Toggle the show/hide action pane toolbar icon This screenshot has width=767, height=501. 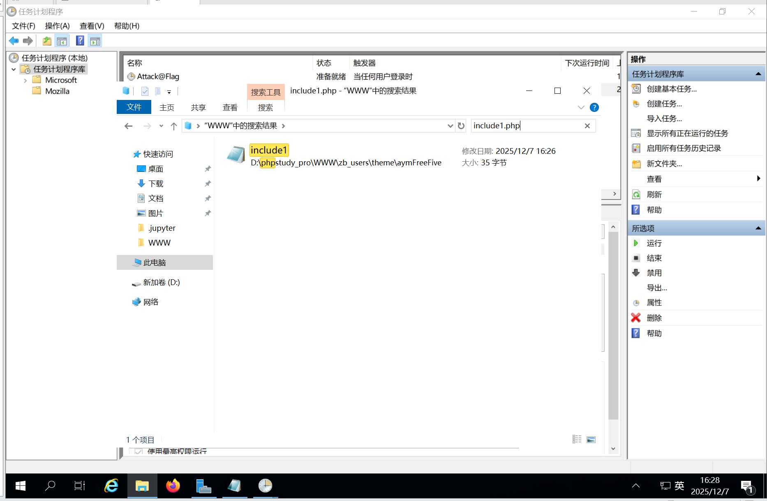point(95,41)
